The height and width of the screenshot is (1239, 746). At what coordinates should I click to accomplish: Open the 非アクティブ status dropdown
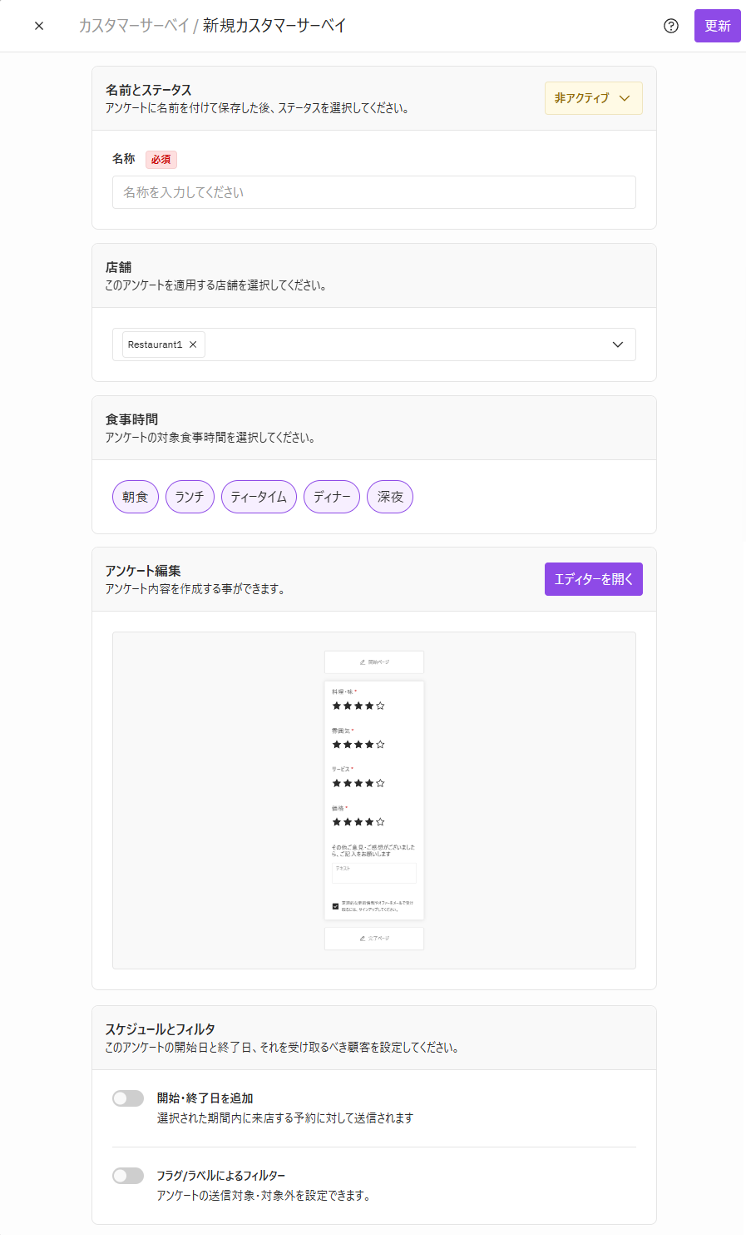[x=594, y=98]
